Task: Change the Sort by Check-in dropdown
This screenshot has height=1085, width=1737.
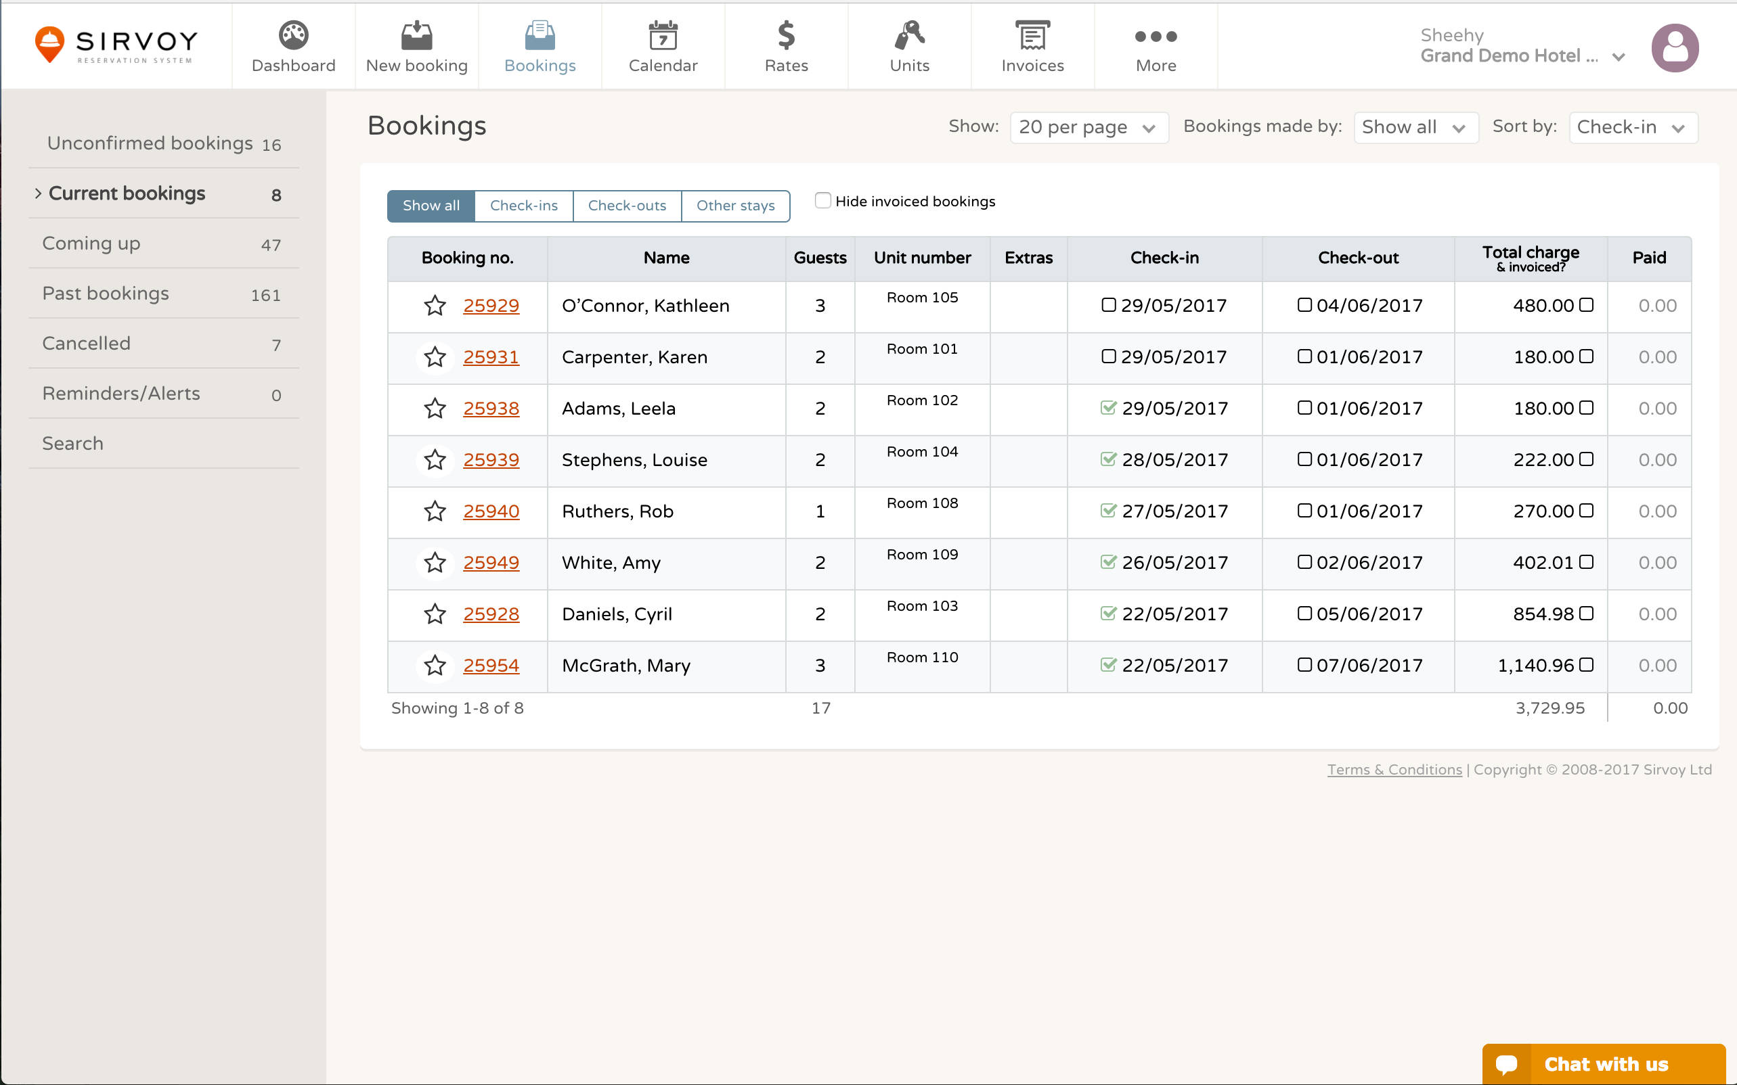Action: tap(1632, 127)
